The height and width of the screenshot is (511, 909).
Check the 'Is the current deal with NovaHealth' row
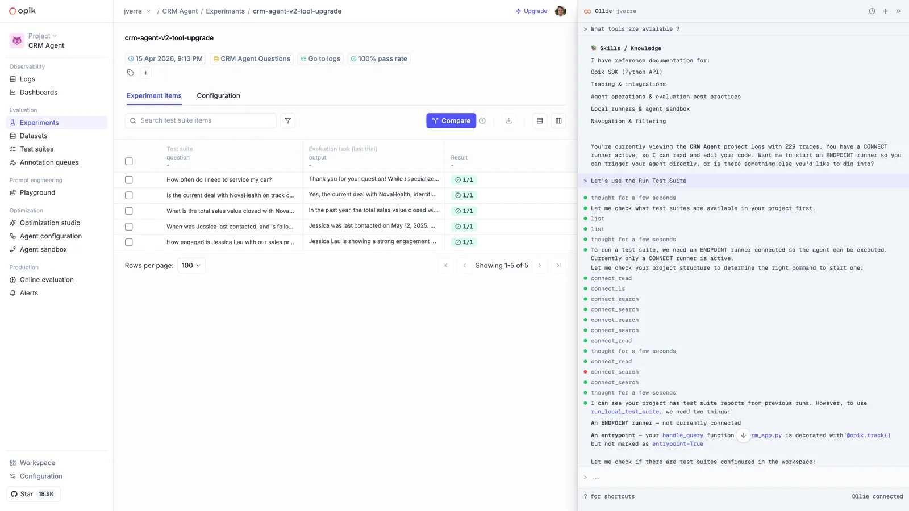click(x=129, y=195)
